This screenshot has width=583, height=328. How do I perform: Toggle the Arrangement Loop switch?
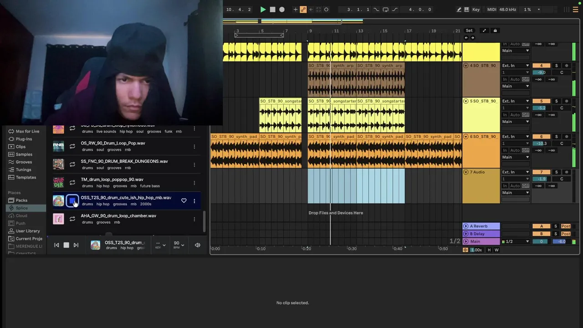[x=385, y=10]
